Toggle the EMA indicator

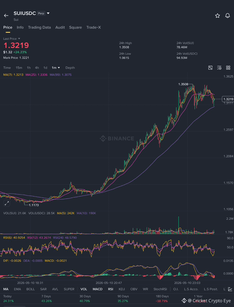(17, 289)
